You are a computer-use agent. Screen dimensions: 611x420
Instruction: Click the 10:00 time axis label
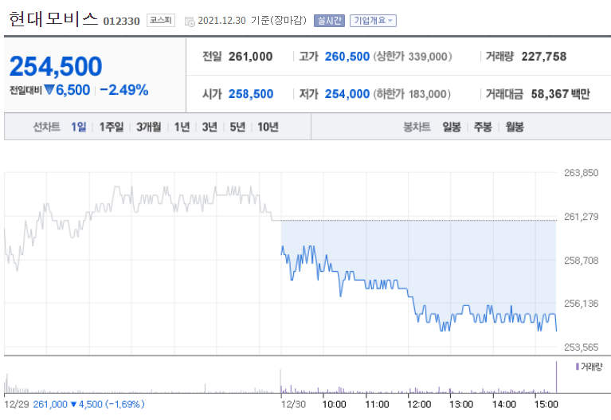[x=334, y=404]
